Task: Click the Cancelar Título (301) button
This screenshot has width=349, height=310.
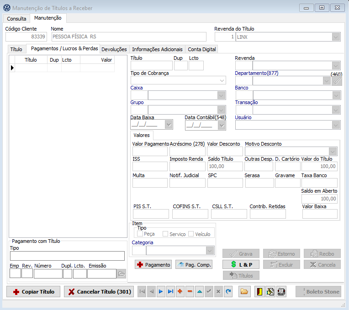Action: click(99, 292)
